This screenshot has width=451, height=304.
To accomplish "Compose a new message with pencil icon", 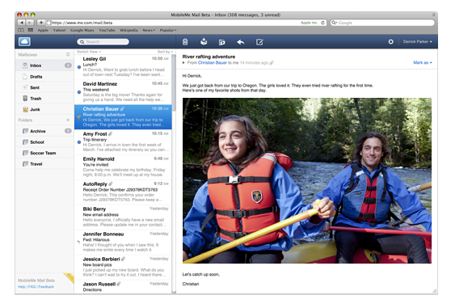I will pos(259,42).
